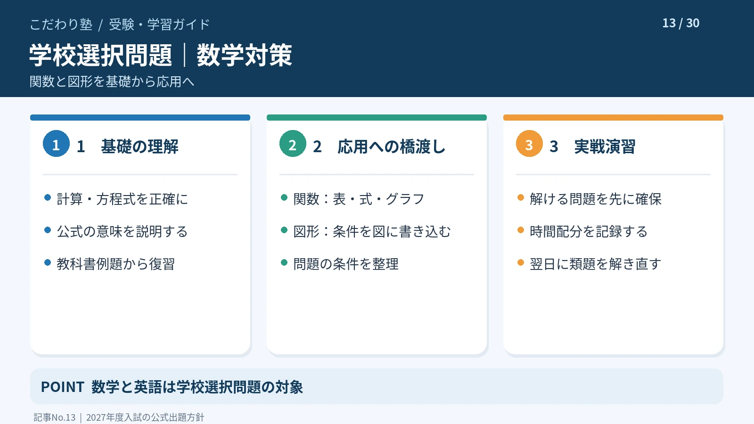Click the POINT banner about 数学と英語
Viewport: 754px width, 424px height.
tap(377, 386)
